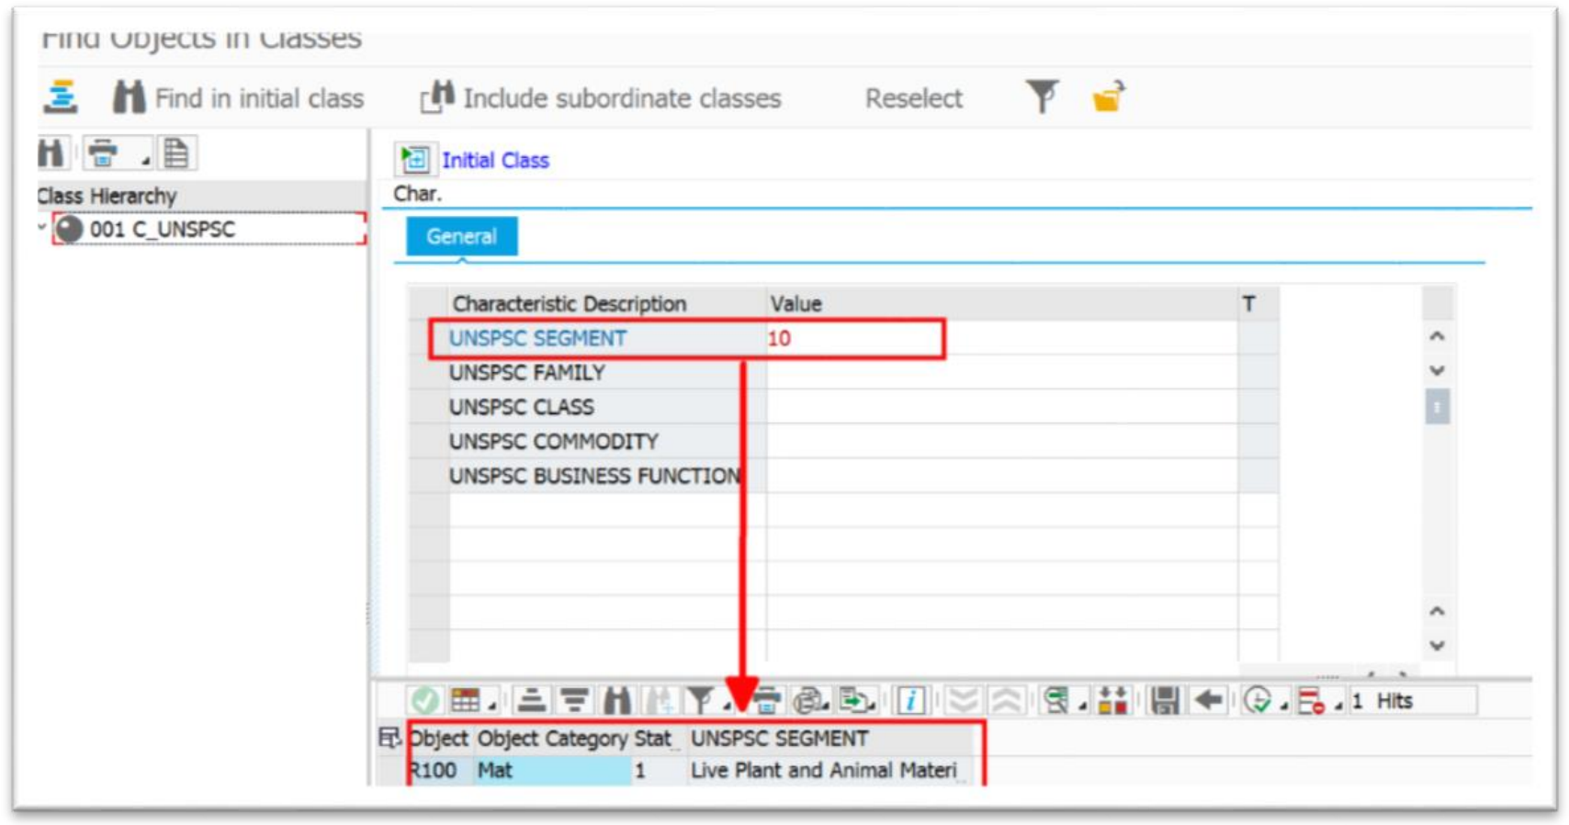Click Find in initial class button
The width and height of the screenshot is (1569, 825).
[239, 97]
